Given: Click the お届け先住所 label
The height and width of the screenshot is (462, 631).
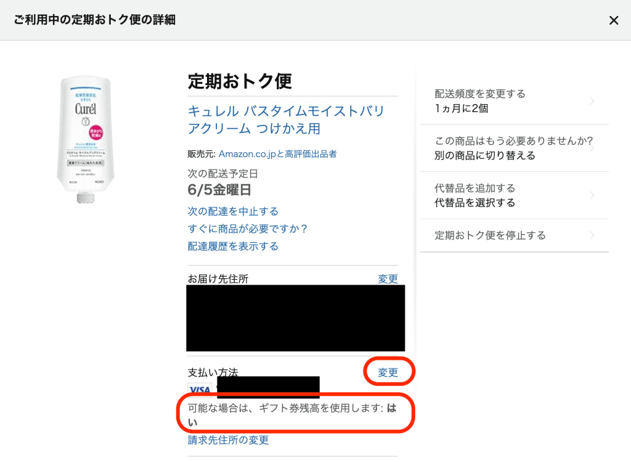Looking at the screenshot, I should 218,279.
